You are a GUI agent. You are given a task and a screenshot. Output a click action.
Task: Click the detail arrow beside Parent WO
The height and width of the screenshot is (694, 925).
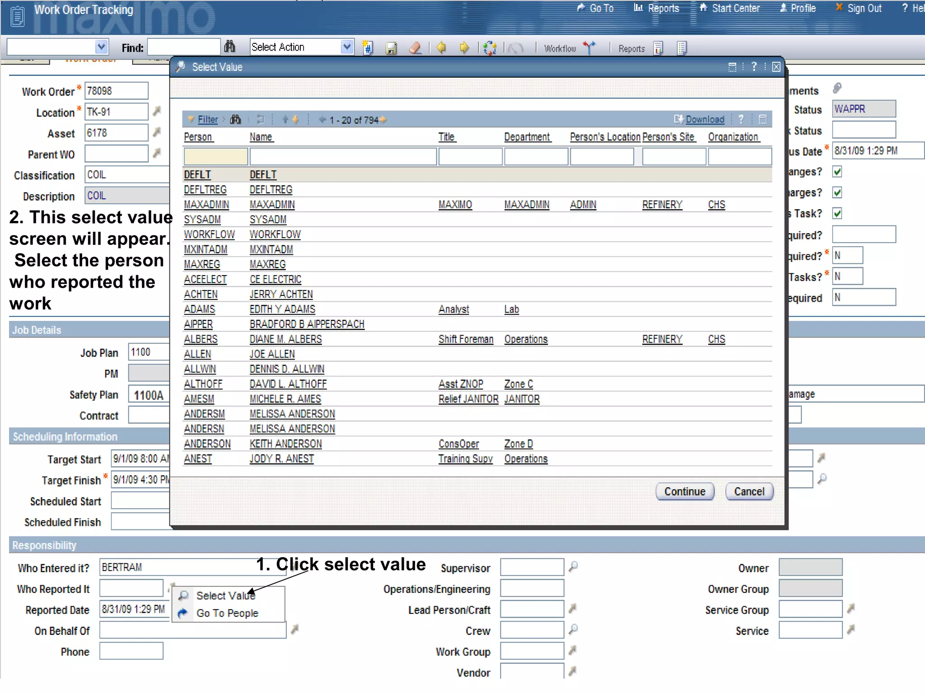pos(157,153)
